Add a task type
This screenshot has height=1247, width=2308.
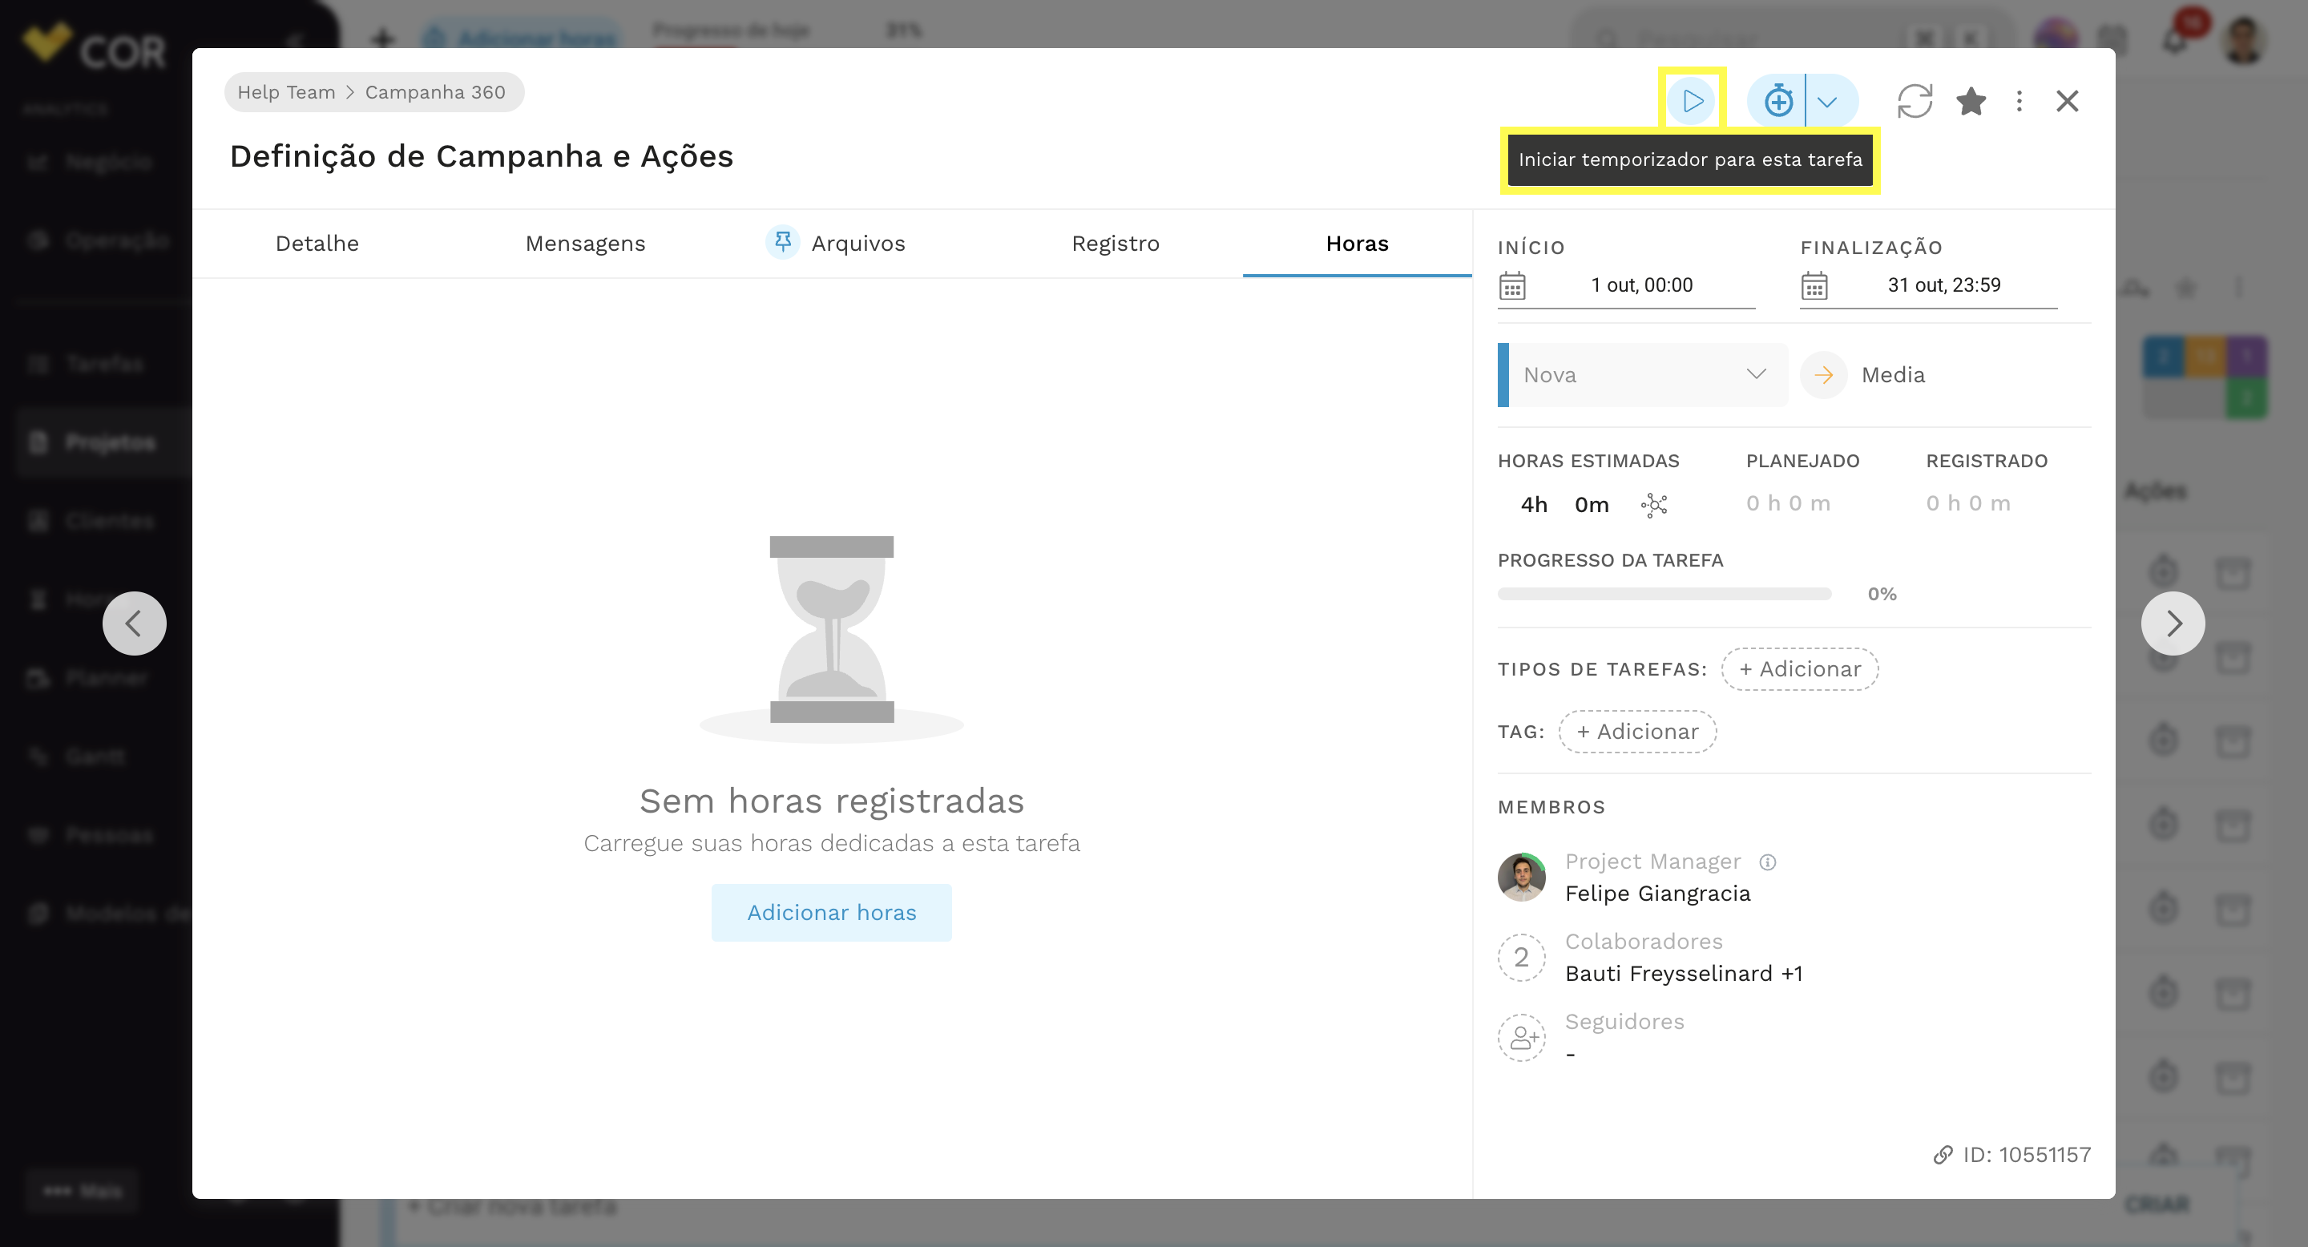[x=1799, y=669]
